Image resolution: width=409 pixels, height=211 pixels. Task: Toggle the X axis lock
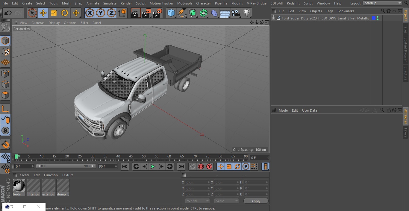tap(90, 13)
